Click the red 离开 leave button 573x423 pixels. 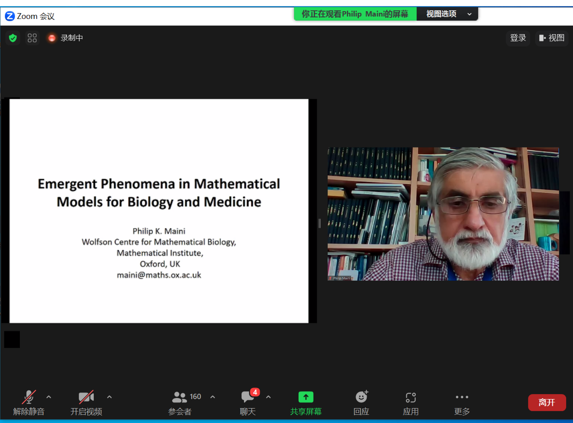click(x=547, y=402)
